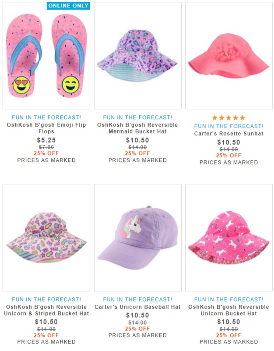
Task: Open Reversible Unicorn & Striped Bucket Hat link
Action: tap(46, 310)
